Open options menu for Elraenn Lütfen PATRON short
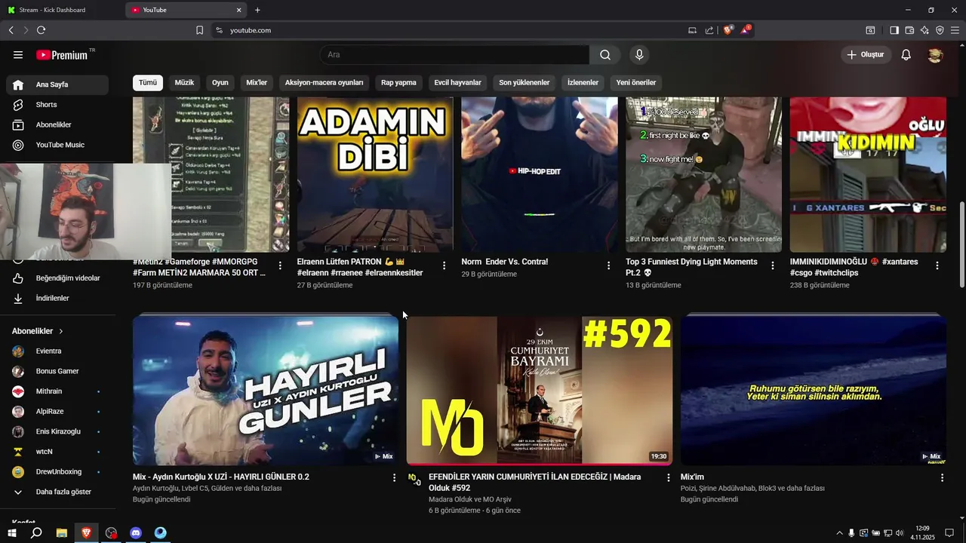The image size is (966, 543). coord(444,265)
